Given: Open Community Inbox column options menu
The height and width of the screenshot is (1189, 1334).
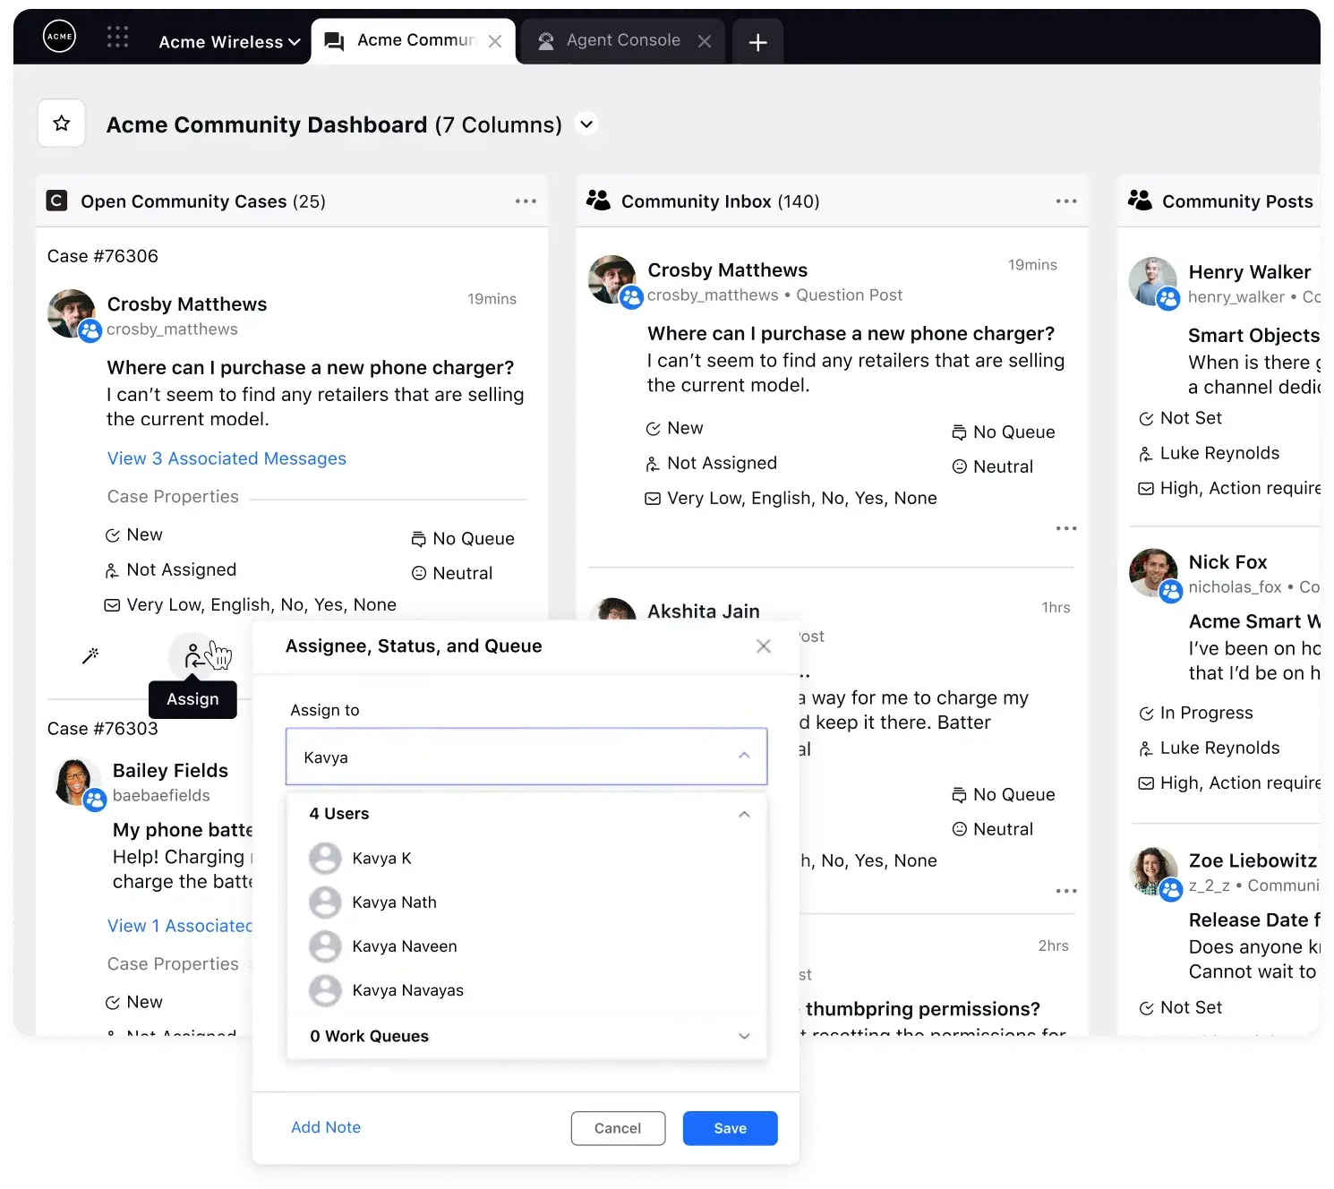Looking at the screenshot, I should tap(1066, 201).
